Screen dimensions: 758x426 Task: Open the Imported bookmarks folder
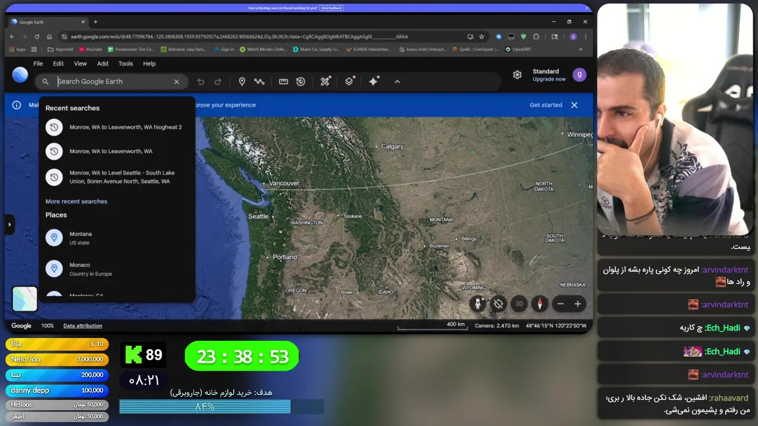[x=60, y=50]
